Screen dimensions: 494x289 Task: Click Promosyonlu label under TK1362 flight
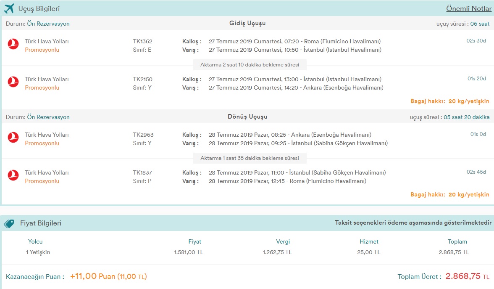click(x=42, y=50)
